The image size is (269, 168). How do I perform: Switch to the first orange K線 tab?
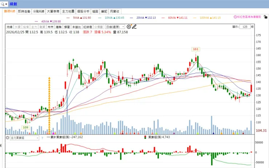[x=10, y=11]
